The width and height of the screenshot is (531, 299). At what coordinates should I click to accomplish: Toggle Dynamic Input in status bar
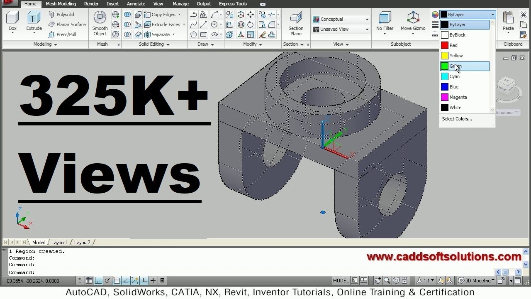[x=144, y=281]
